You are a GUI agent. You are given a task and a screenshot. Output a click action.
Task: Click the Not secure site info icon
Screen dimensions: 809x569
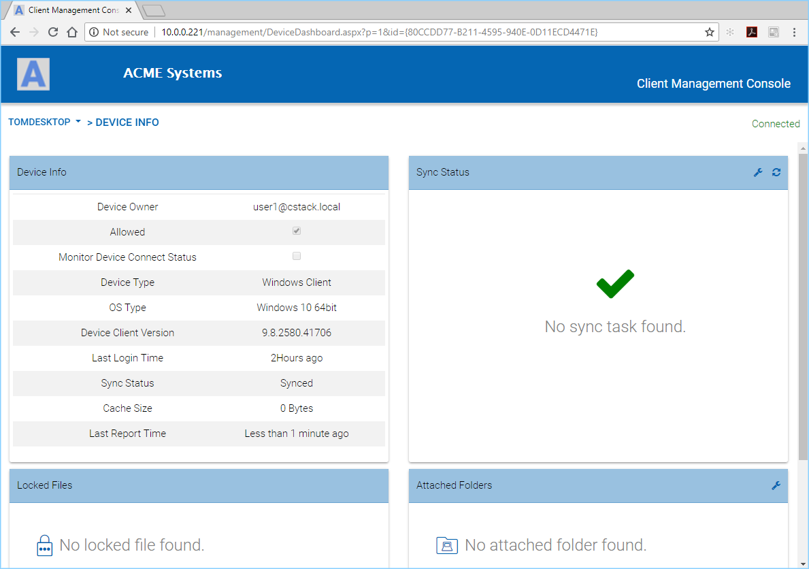click(x=93, y=31)
